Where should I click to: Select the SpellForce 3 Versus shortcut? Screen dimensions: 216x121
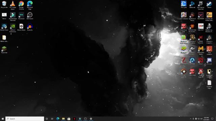pyautogui.click(x=192, y=16)
